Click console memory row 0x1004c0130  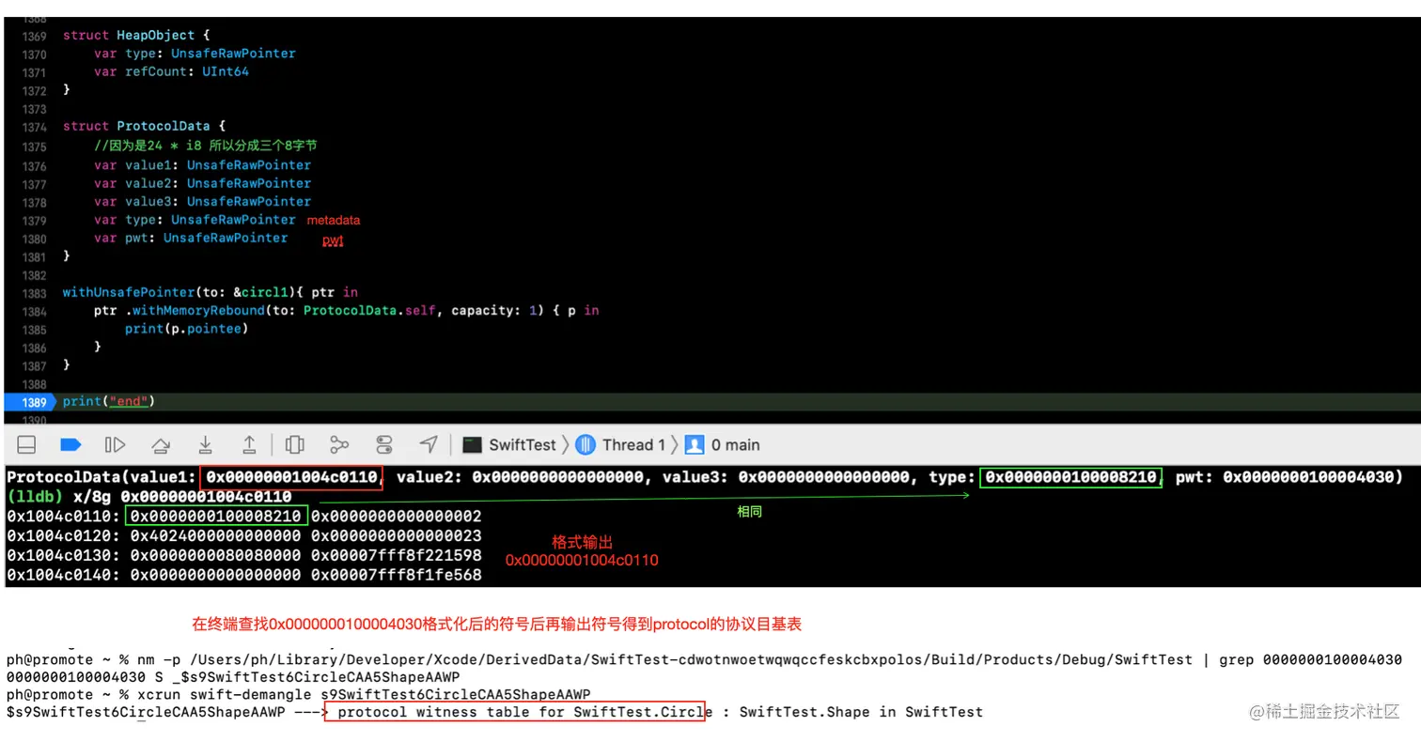(x=244, y=555)
